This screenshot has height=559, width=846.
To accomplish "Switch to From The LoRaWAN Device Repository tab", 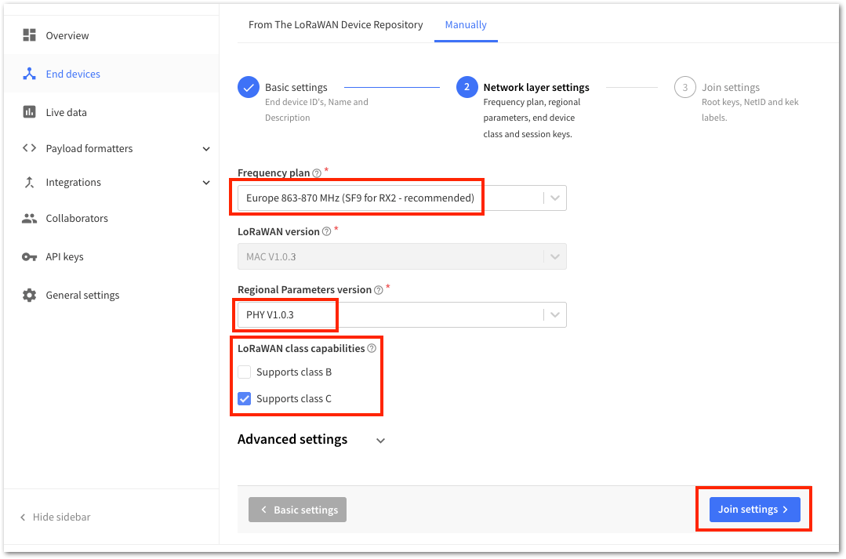I will coord(336,25).
